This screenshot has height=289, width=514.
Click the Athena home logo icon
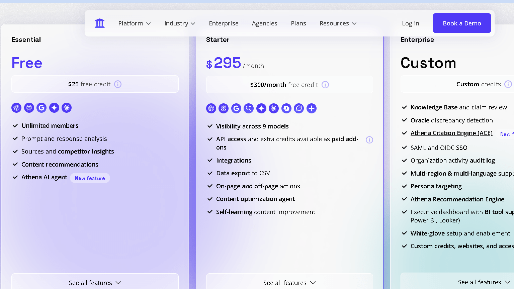click(x=100, y=23)
